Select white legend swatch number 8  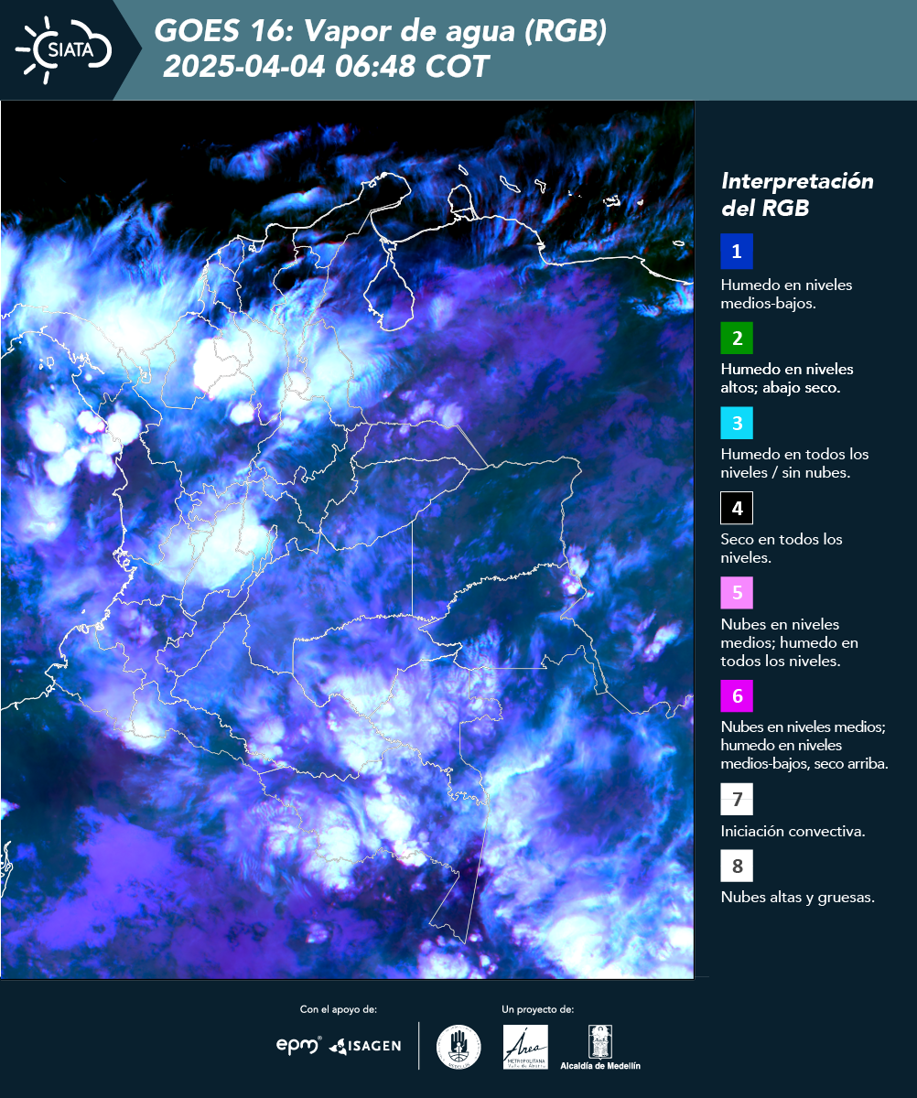point(737,865)
